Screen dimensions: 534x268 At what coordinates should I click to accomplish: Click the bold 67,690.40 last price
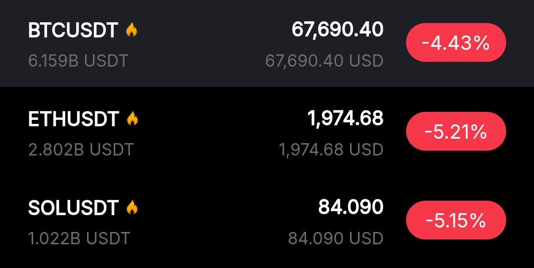pyautogui.click(x=337, y=30)
